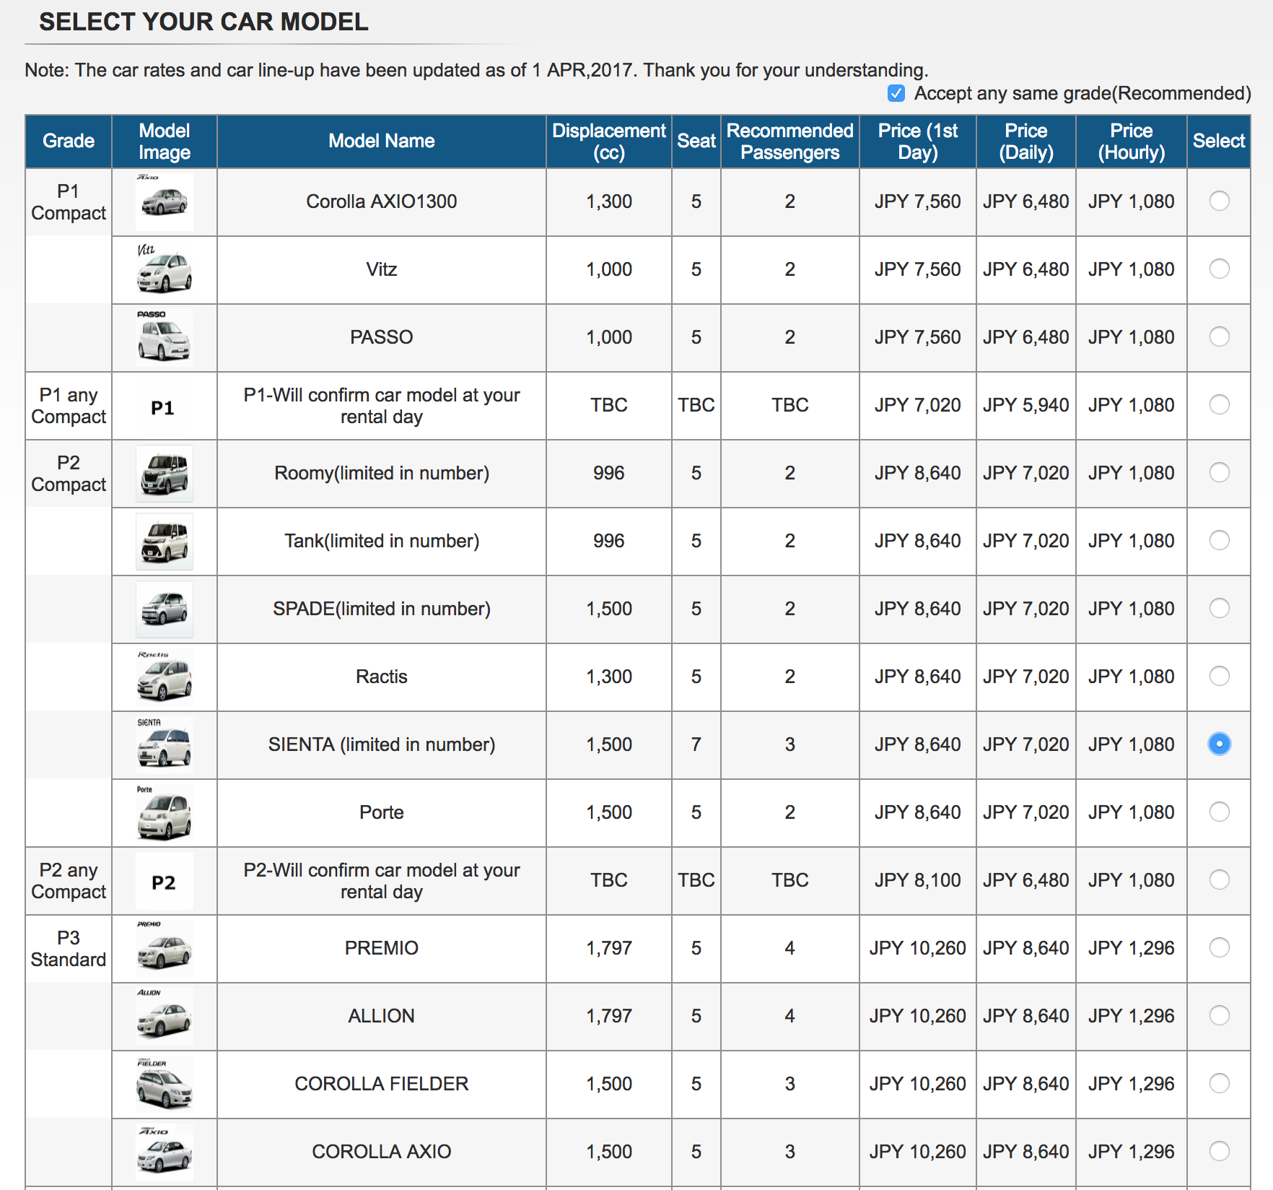Choose P2 any Compact radio button

1219,880
